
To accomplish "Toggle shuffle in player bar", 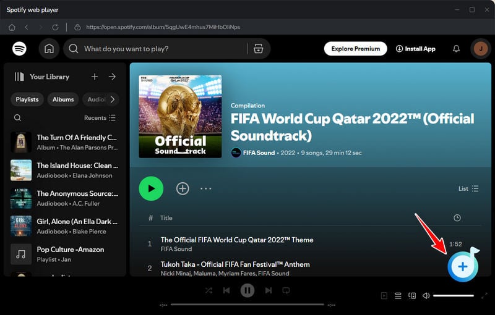I will coord(209,290).
